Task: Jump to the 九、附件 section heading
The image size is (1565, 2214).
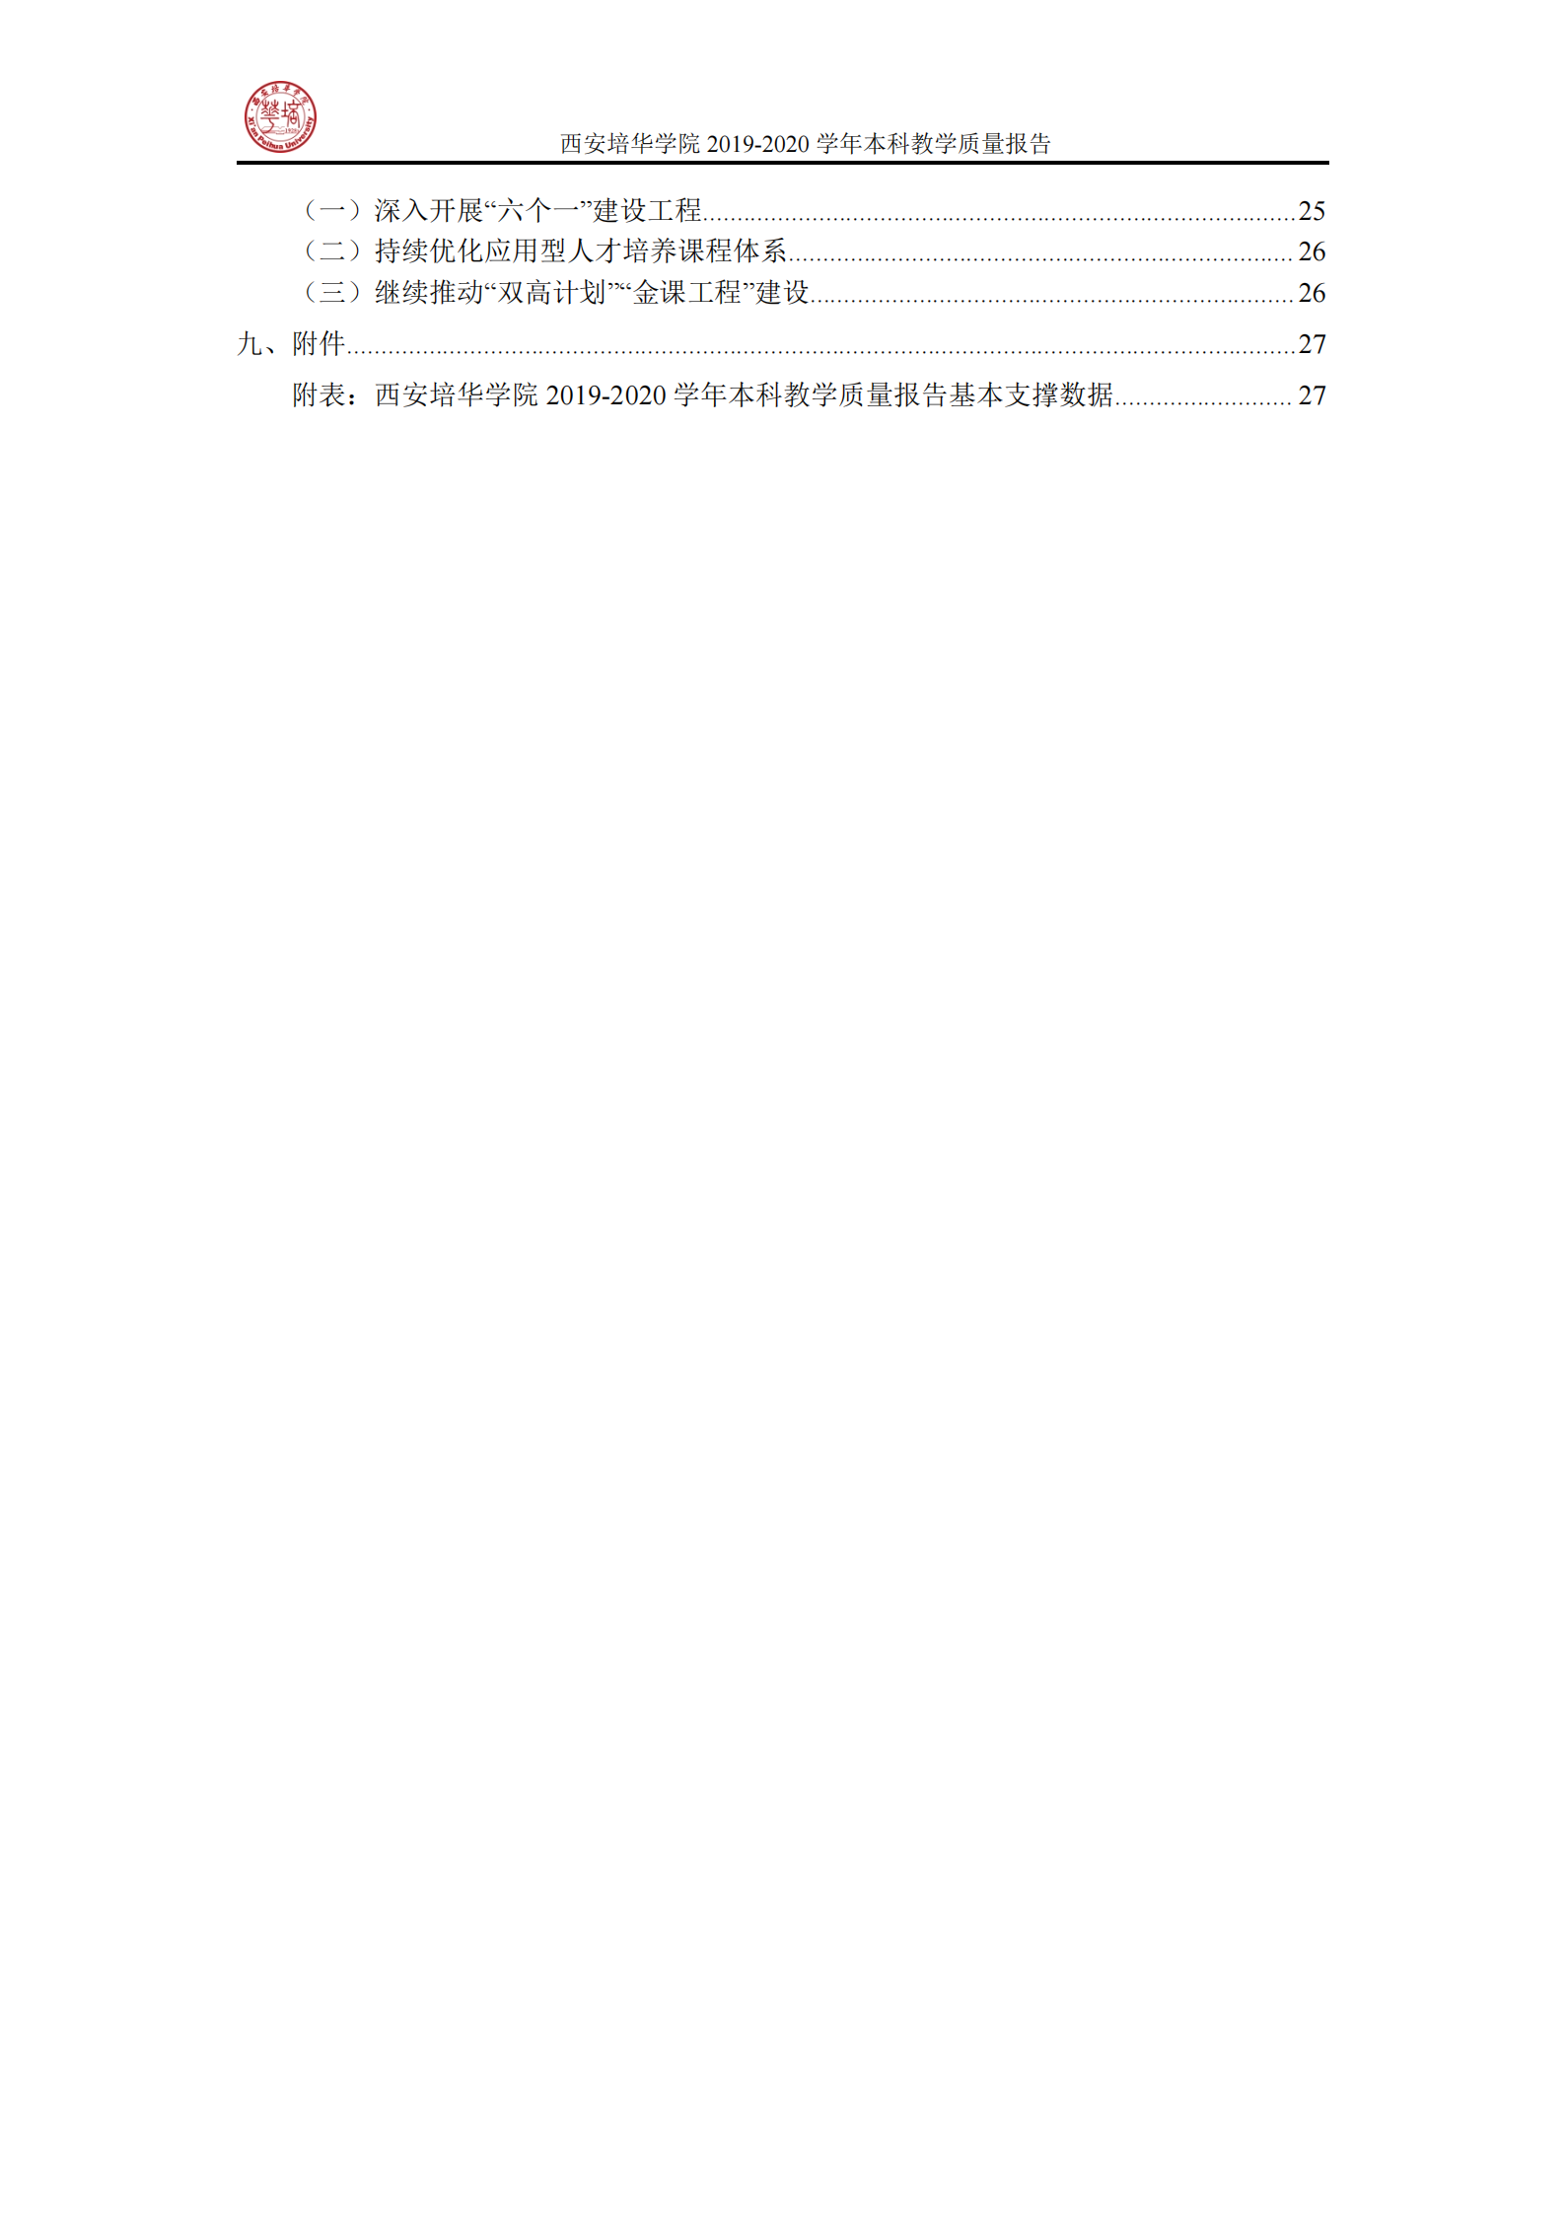Action: pyautogui.click(x=291, y=344)
